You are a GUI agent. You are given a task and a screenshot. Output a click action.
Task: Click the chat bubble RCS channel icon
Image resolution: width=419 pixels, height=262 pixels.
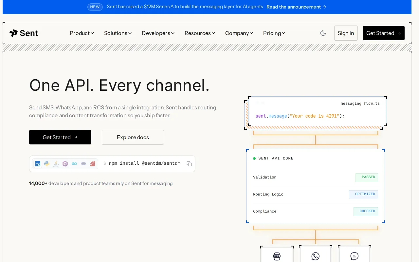click(x=355, y=256)
